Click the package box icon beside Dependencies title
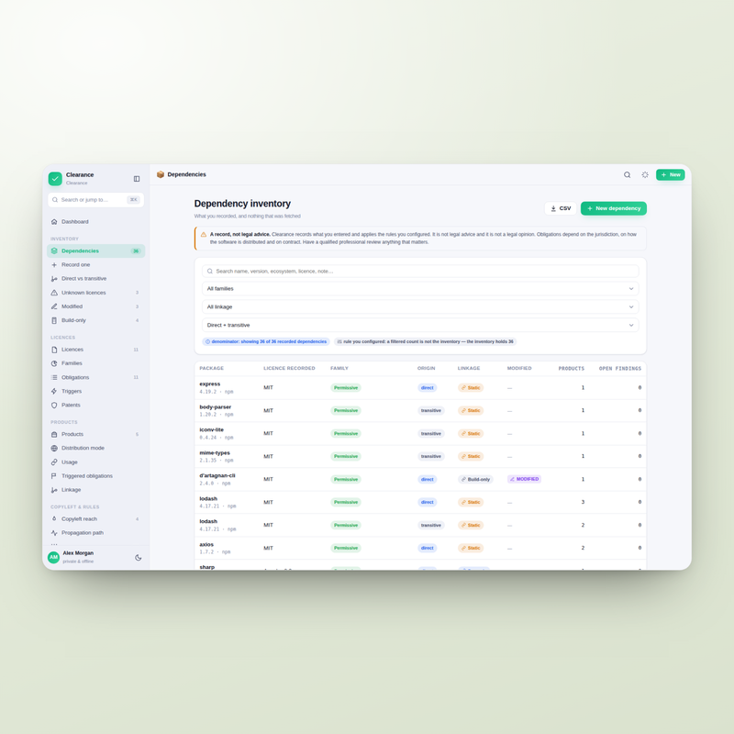The height and width of the screenshot is (734, 734). pyautogui.click(x=161, y=174)
